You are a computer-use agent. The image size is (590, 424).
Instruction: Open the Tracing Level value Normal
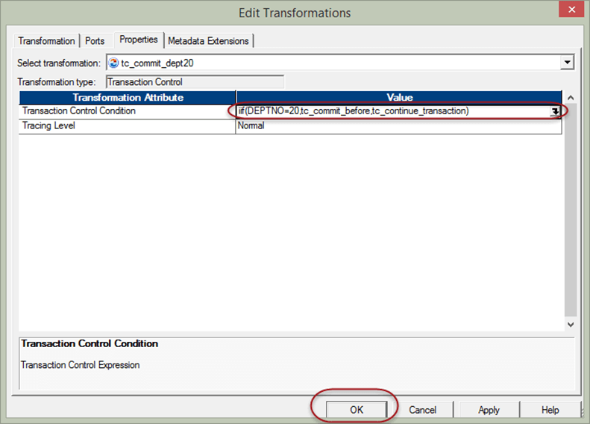(398, 126)
